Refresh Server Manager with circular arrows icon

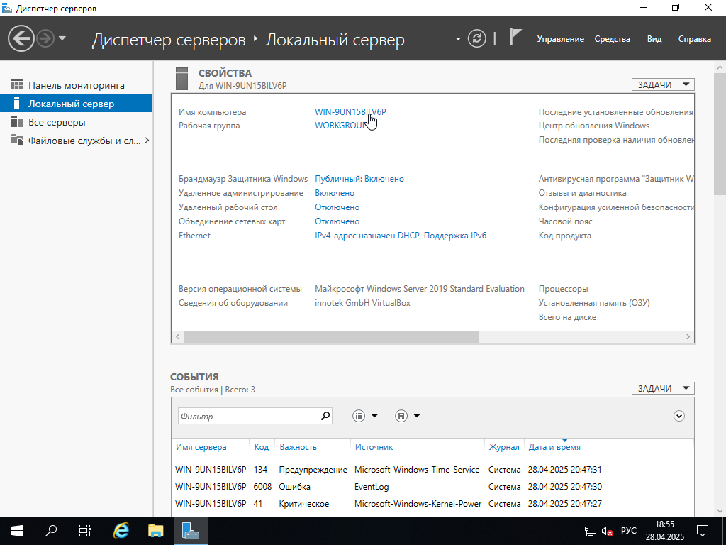coord(477,38)
